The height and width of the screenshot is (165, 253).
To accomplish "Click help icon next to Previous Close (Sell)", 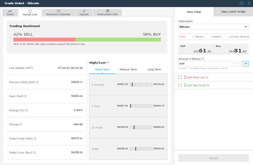I will pyautogui.click(x=38, y=82).
